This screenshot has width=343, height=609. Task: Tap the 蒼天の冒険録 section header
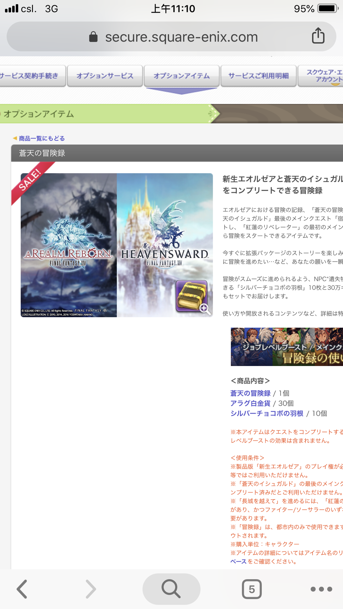pos(177,153)
